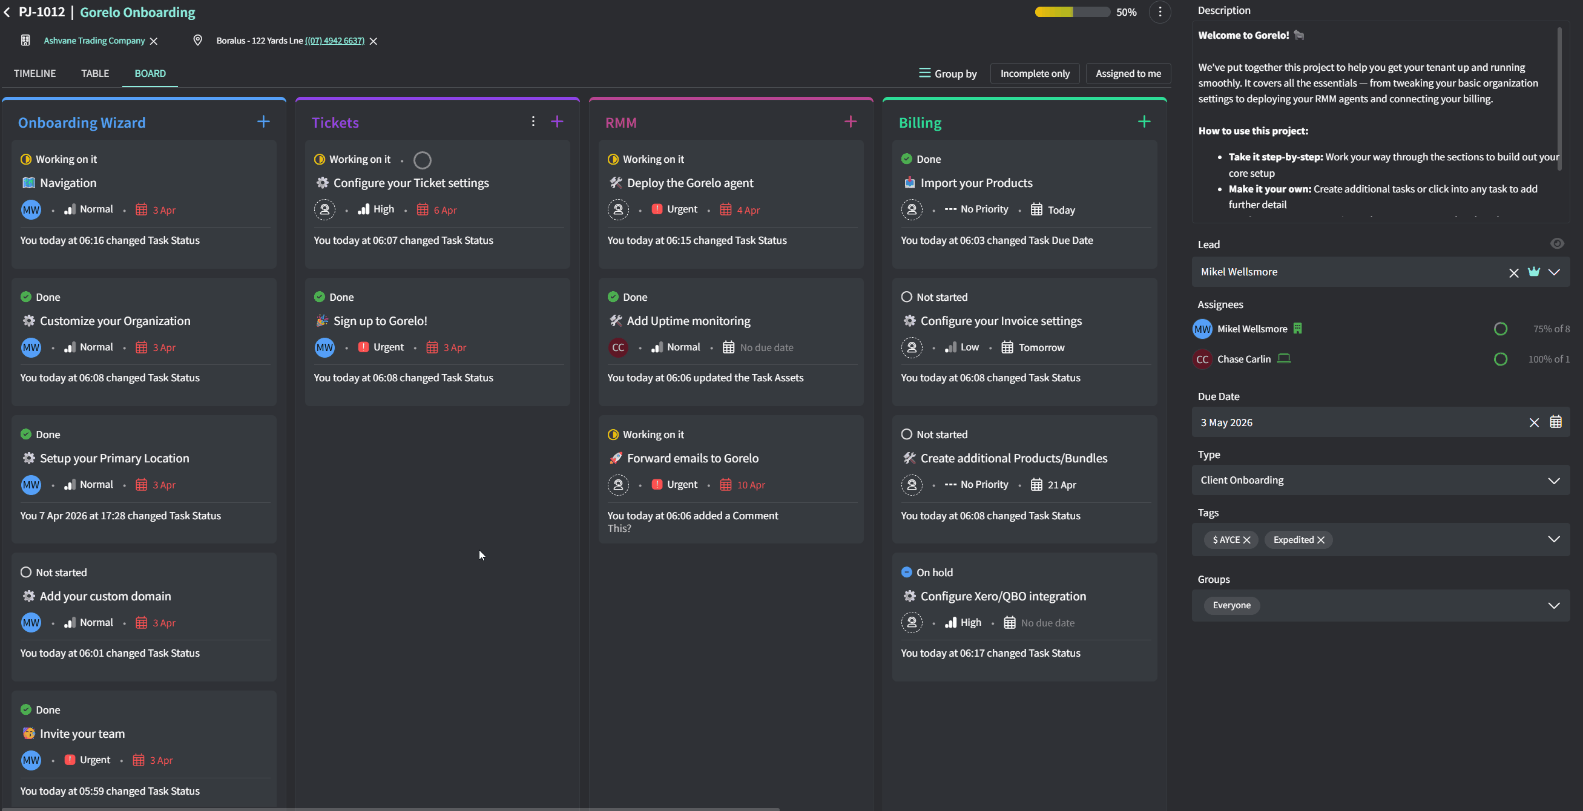Open the Tickets column options menu
Viewport: 1583px width, 811px height.
click(x=533, y=122)
